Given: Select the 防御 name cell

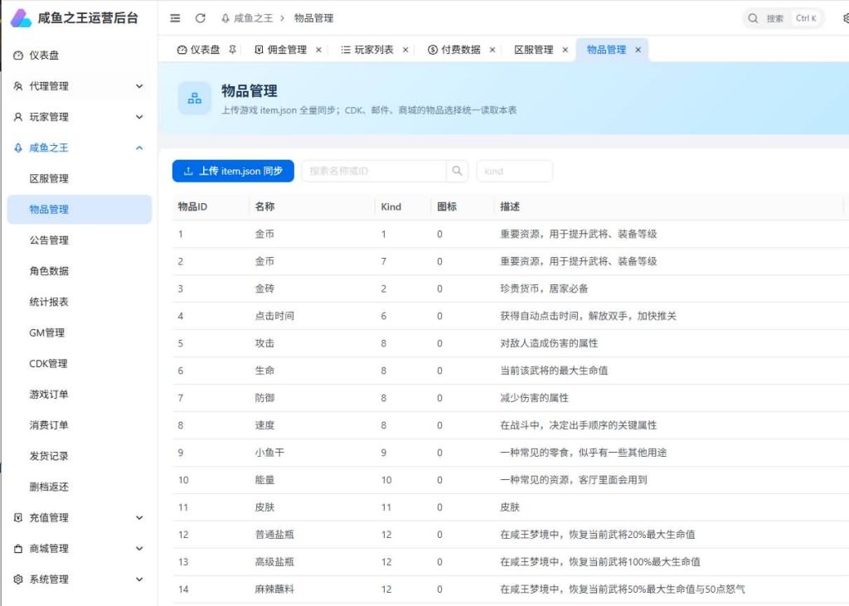Looking at the screenshot, I should click(264, 398).
